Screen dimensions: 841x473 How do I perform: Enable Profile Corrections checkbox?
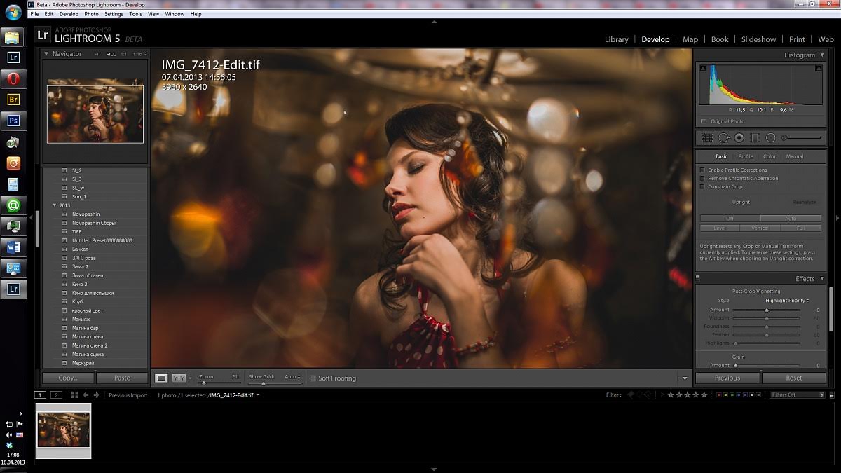coord(702,170)
